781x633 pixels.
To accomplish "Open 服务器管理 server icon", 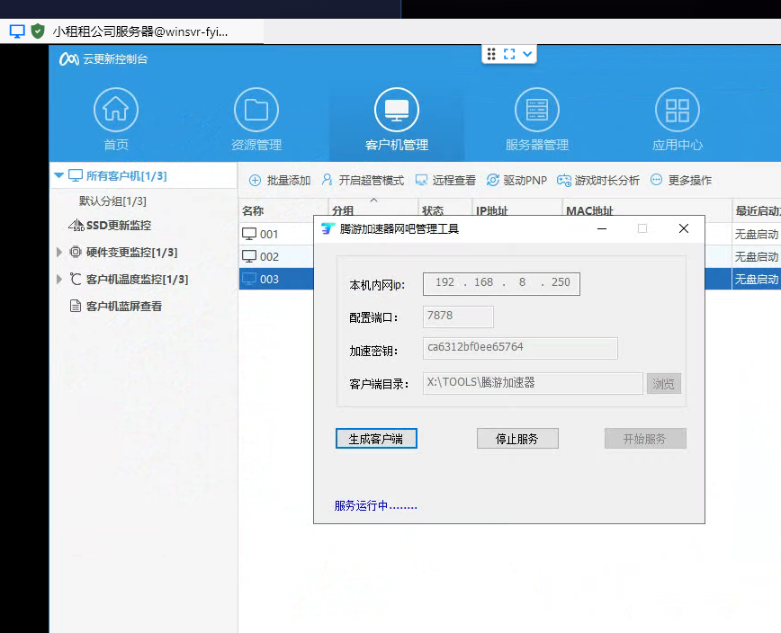I will (537, 110).
